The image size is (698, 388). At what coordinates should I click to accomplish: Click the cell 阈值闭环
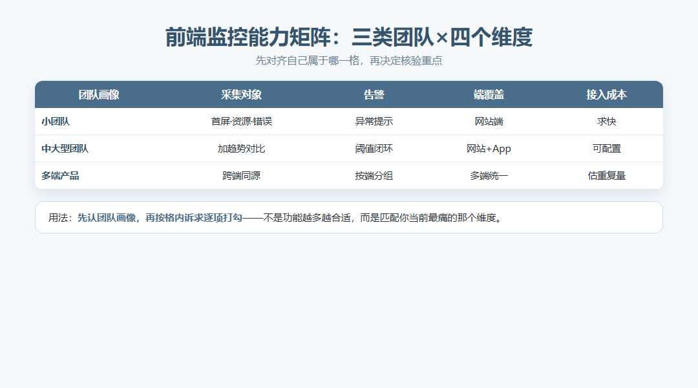(x=374, y=148)
